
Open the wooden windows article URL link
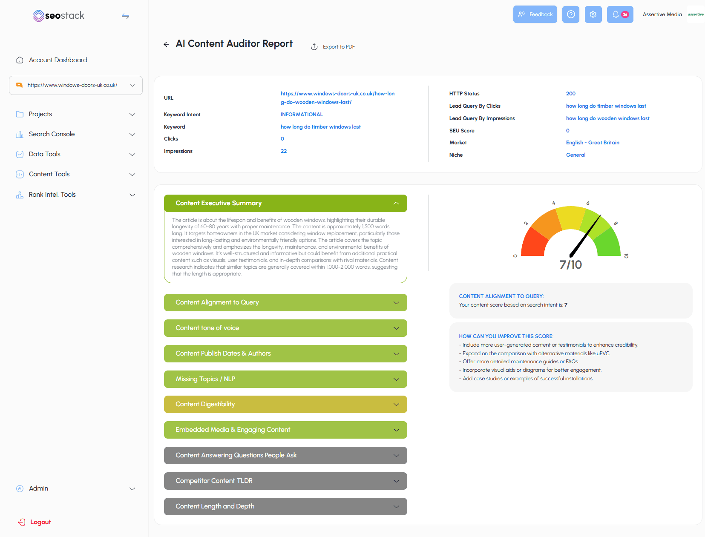click(x=337, y=98)
